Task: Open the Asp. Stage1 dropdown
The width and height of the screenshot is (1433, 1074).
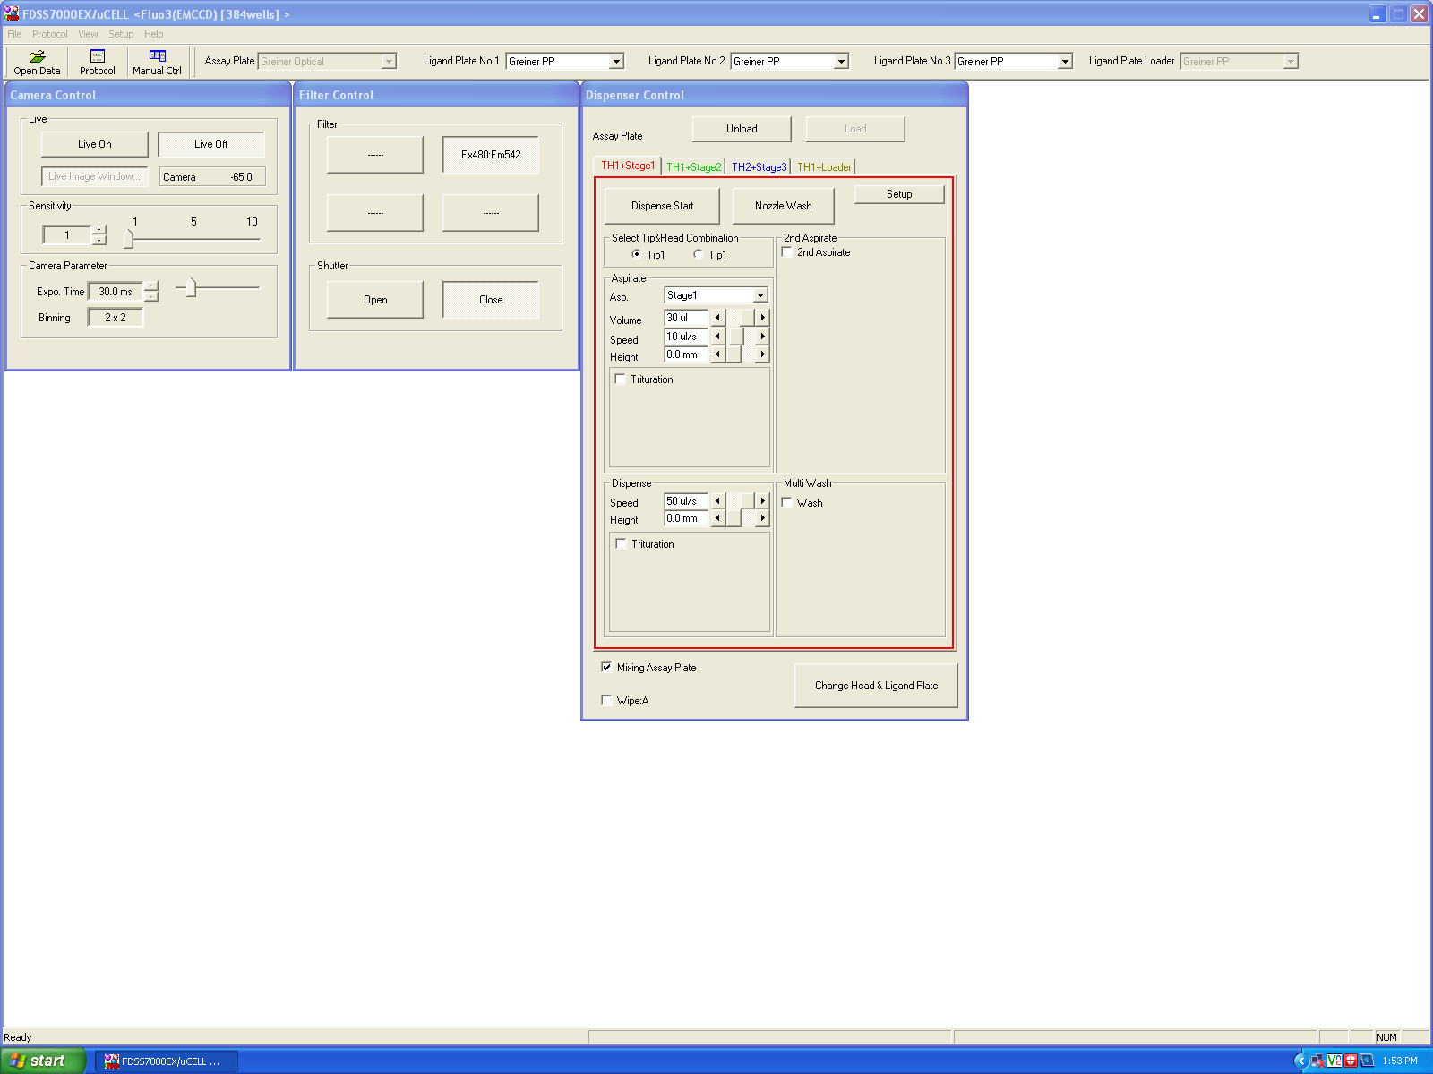Action: point(760,295)
